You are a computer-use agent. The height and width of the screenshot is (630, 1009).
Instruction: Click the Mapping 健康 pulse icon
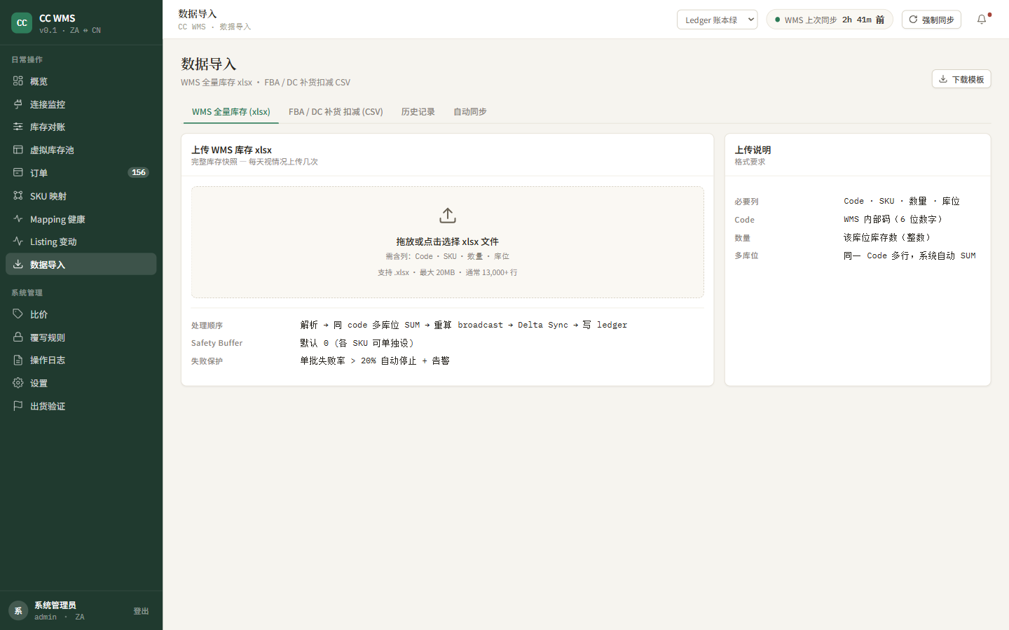(18, 219)
